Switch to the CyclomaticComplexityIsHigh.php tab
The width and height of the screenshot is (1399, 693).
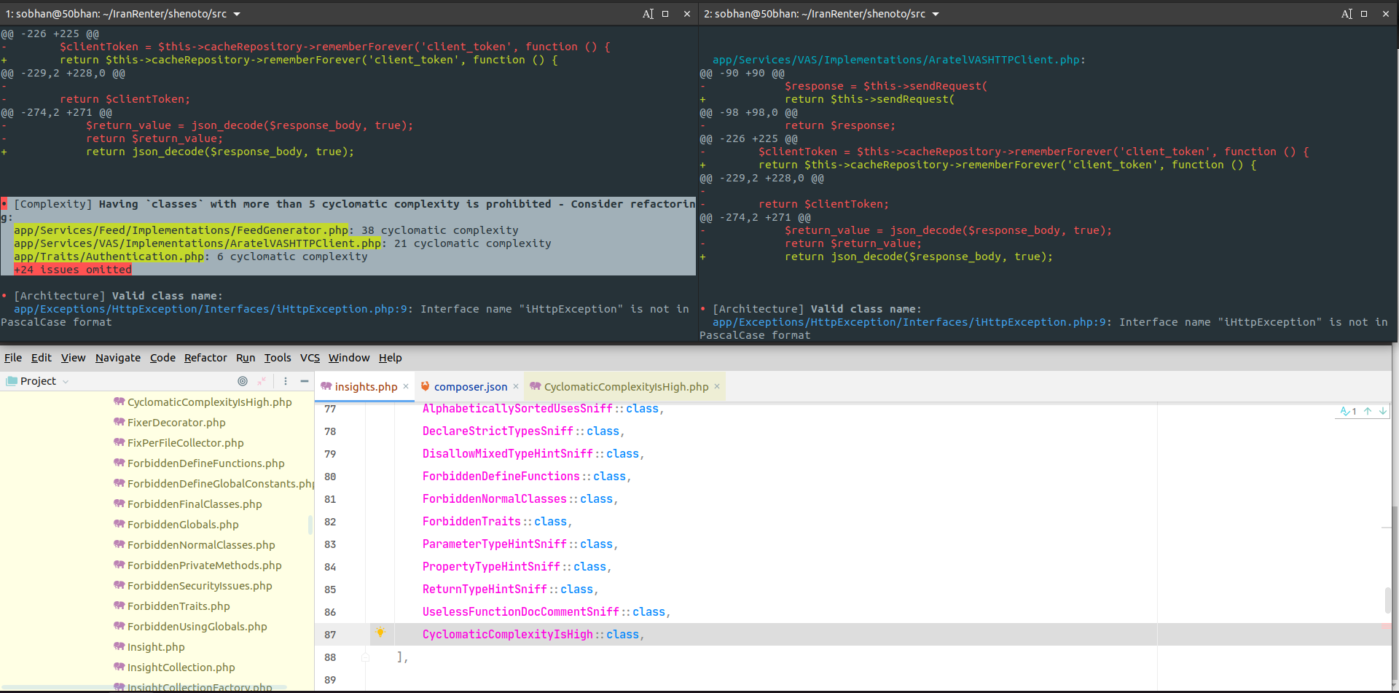[x=623, y=387]
